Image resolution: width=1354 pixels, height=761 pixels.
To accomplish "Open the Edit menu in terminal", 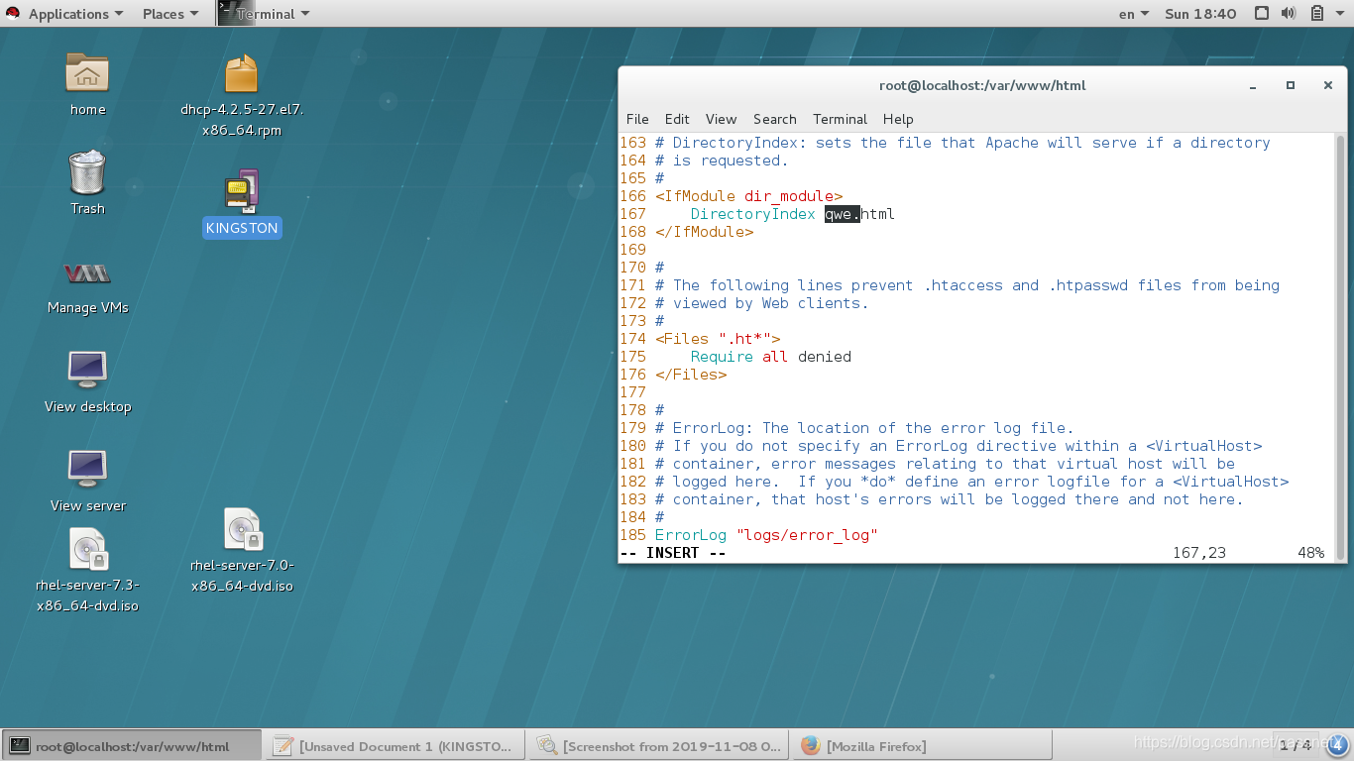I will (677, 119).
